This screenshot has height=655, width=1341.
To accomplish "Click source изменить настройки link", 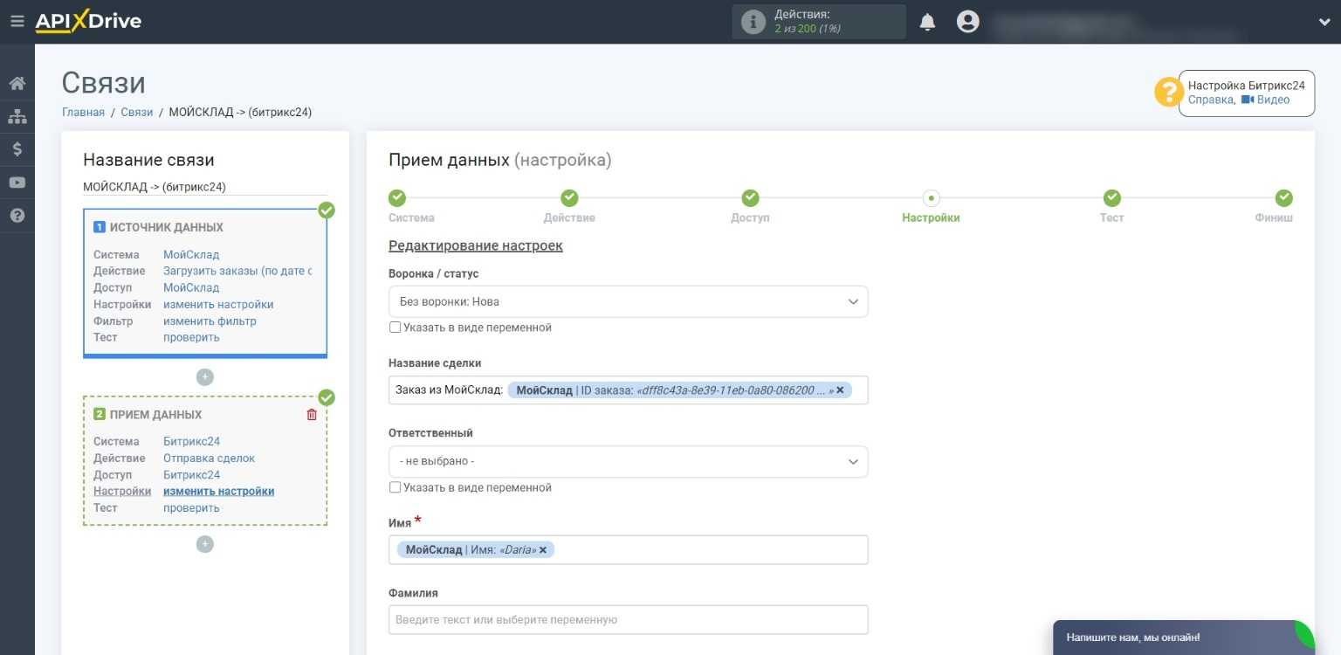I will [218, 305].
